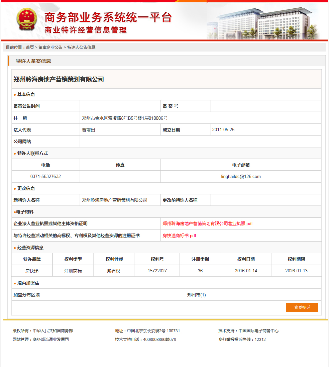329x367 pixels.
Task: Select brand name 房快递 cell
Action: [x=32, y=271]
